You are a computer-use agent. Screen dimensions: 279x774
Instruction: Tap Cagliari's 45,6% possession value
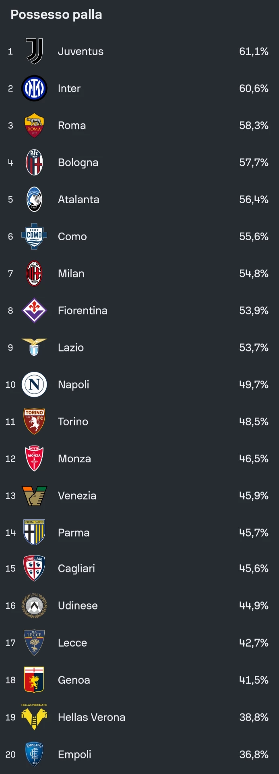pos(254,568)
